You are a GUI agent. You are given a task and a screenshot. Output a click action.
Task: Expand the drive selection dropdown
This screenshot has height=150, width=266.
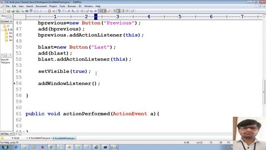11,21
